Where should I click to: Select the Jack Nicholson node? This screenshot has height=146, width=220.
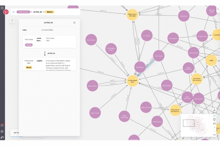coord(187,97)
